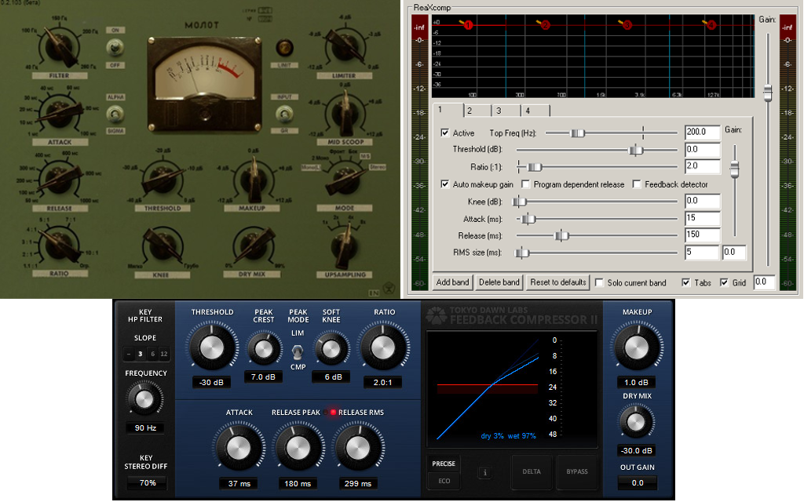Click the Top Freq 200.0 input field
The image size is (804, 502).
click(703, 132)
